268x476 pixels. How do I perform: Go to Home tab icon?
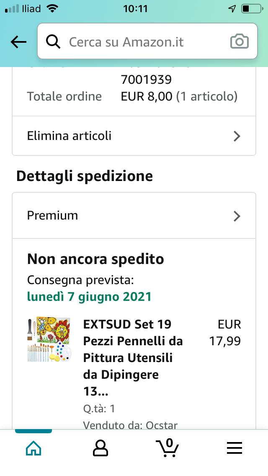point(33,448)
